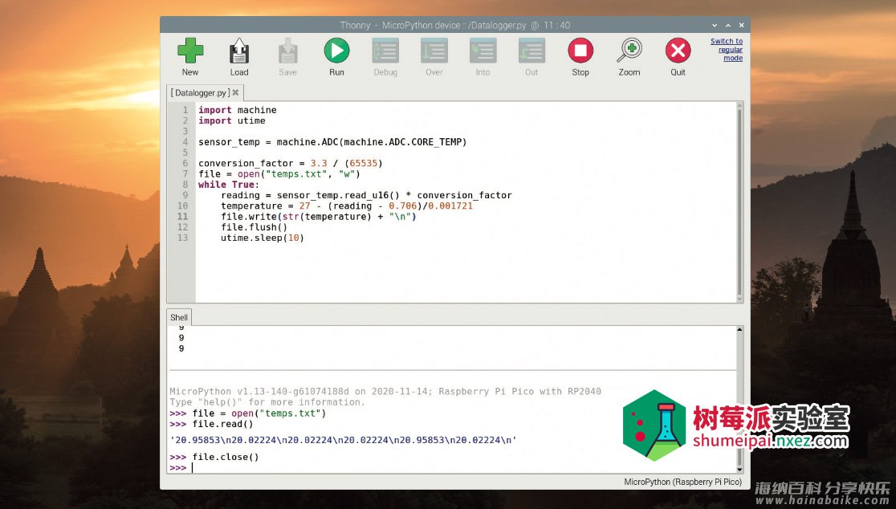Click line number 13 in the gutter
The height and width of the screenshot is (509, 896).
tap(182, 238)
